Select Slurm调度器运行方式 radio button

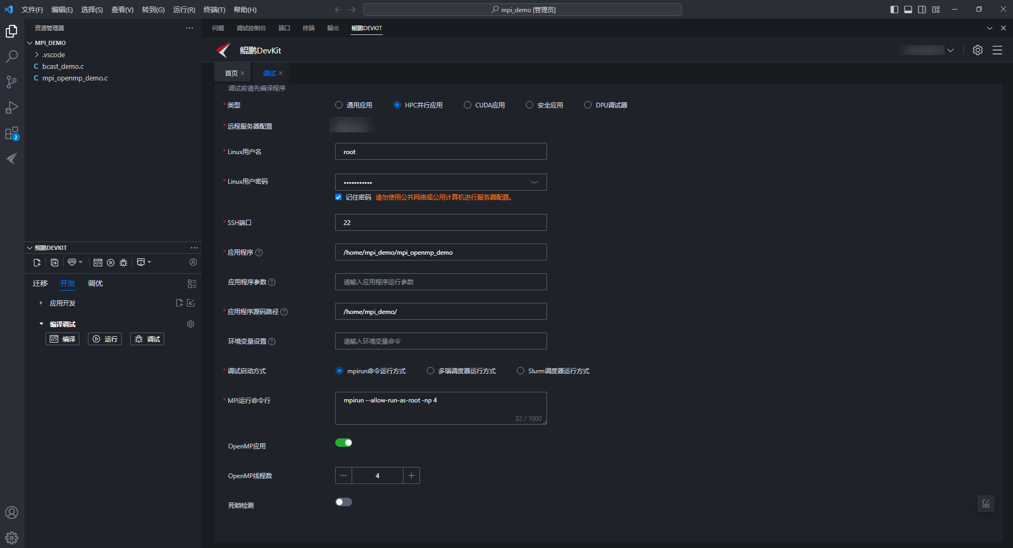[521, 371]
